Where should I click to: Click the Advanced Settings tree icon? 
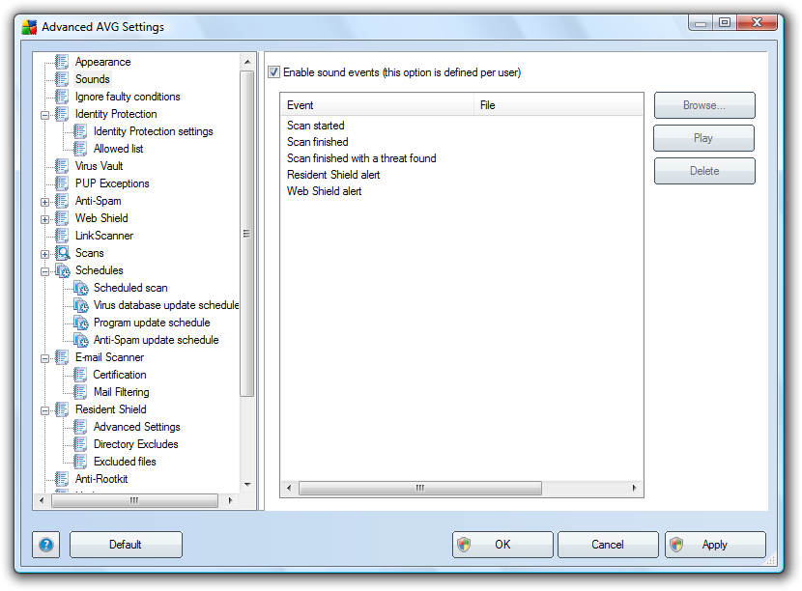coord(80,427)
